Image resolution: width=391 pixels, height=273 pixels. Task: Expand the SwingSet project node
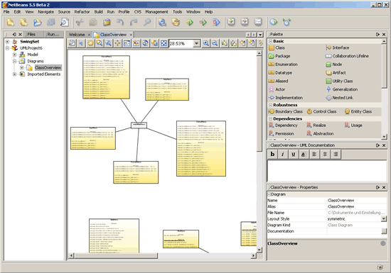click(8, 42)
